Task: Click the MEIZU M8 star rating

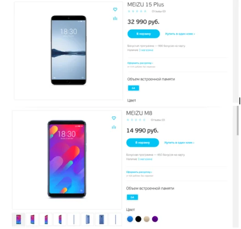Action: click(x=136, y=120)
